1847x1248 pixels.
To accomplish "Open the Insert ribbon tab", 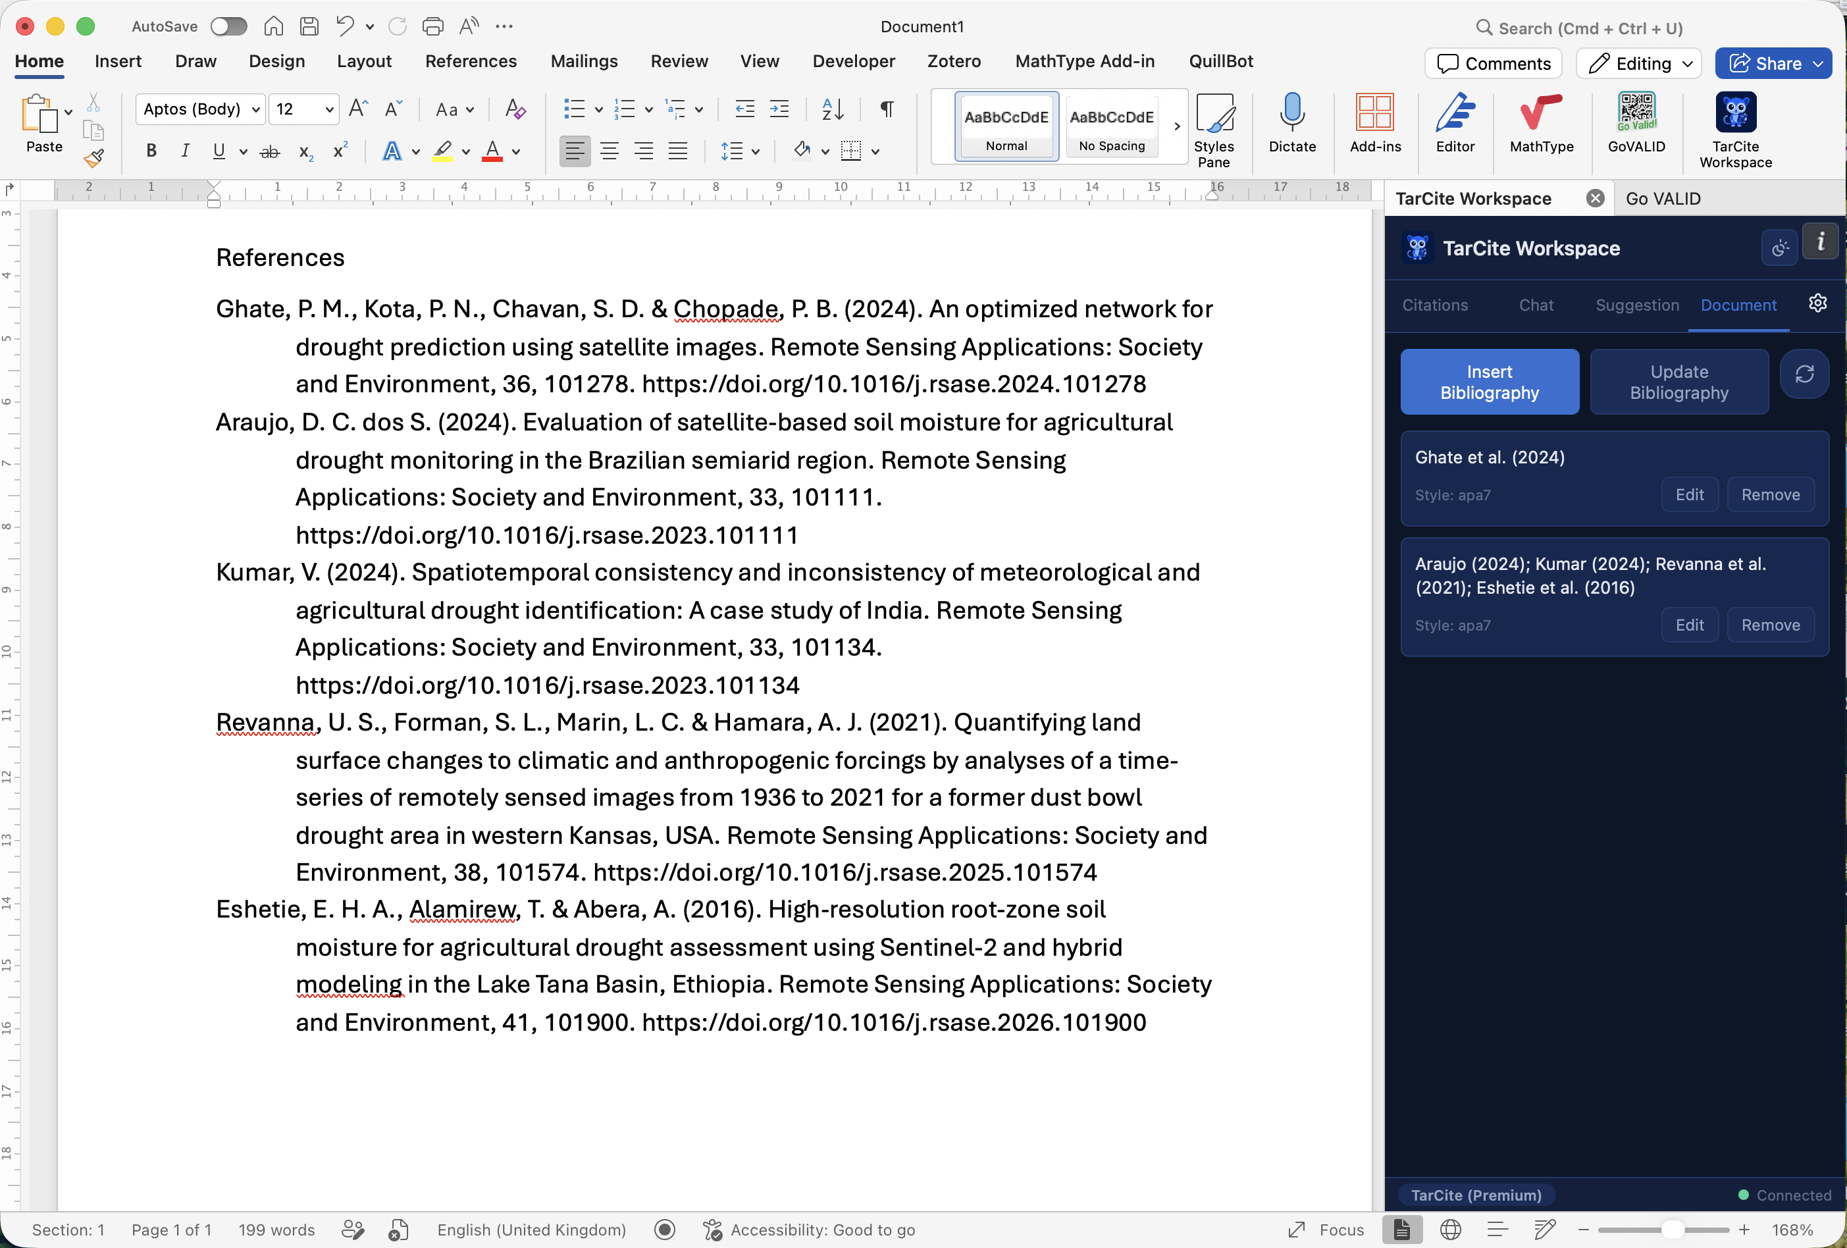I will point(118,61).
